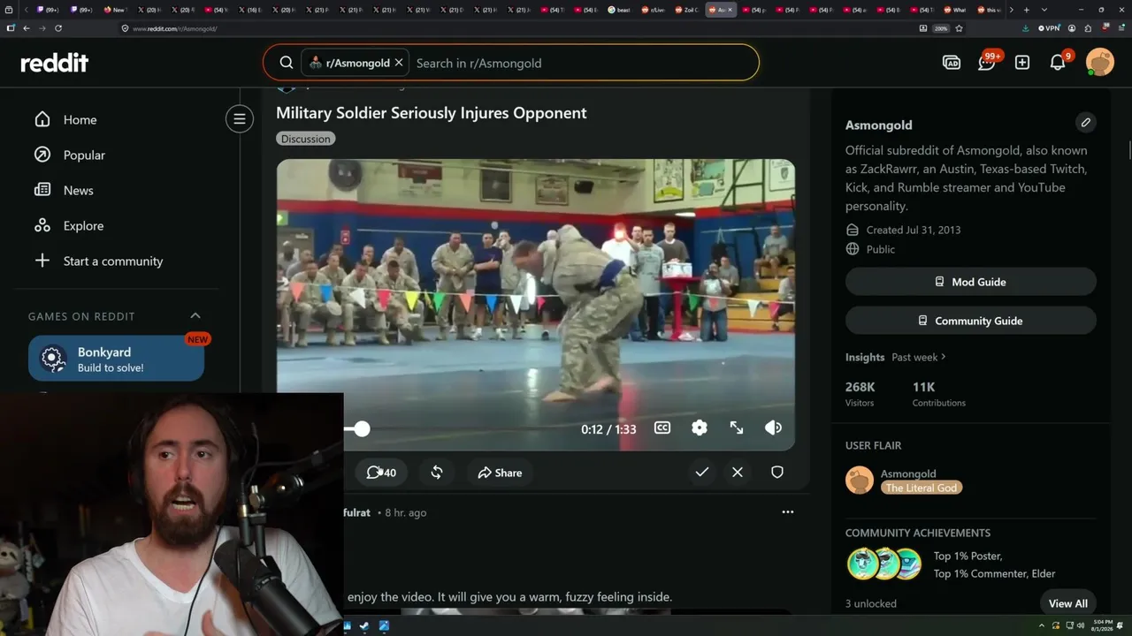Click The Literal God flair badge
This screenshot has height=636, width=1132.
922,488
